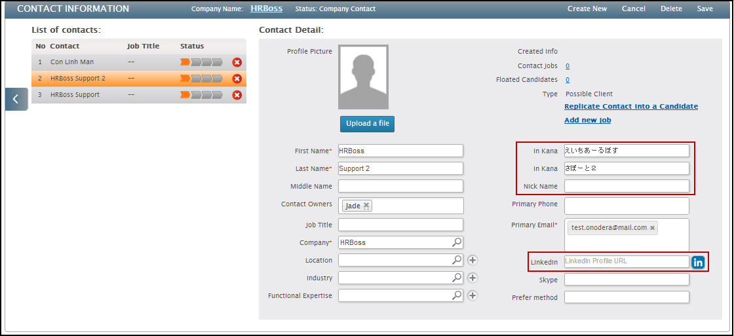Delete HRBoss Support 2 contact row

237,79
